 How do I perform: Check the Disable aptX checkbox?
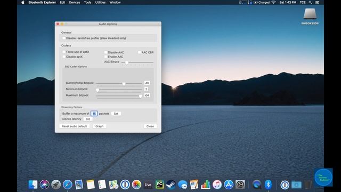click(x=64, y=57)
